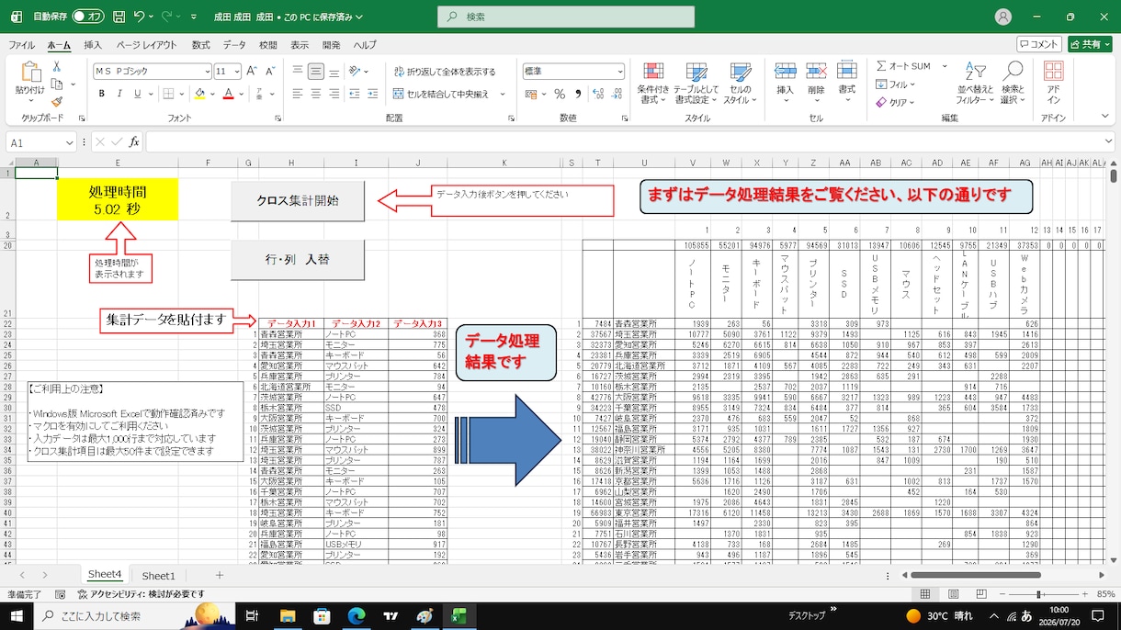Open the Insert (挿入) ribbon tab

click(93, 44)
